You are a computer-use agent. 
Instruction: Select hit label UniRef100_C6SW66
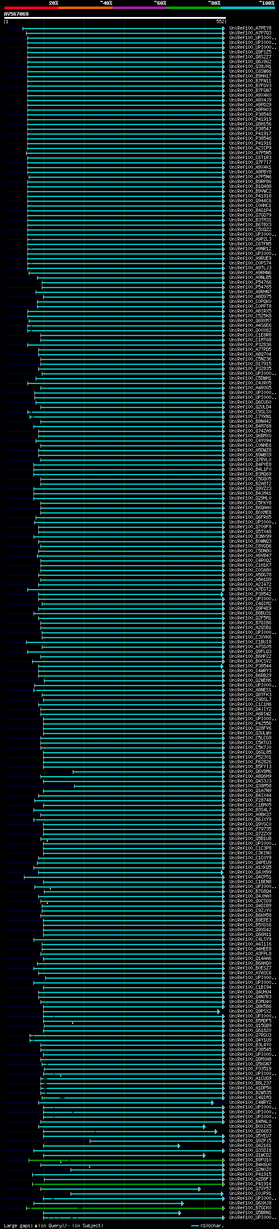click(x=250, y=71)
